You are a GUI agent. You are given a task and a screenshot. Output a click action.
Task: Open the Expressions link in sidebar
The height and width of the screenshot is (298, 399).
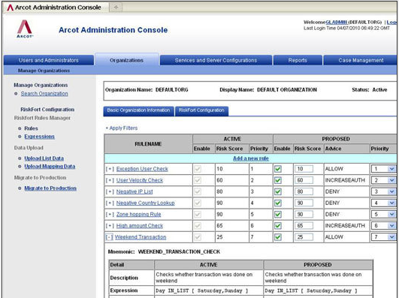[39, 137]
